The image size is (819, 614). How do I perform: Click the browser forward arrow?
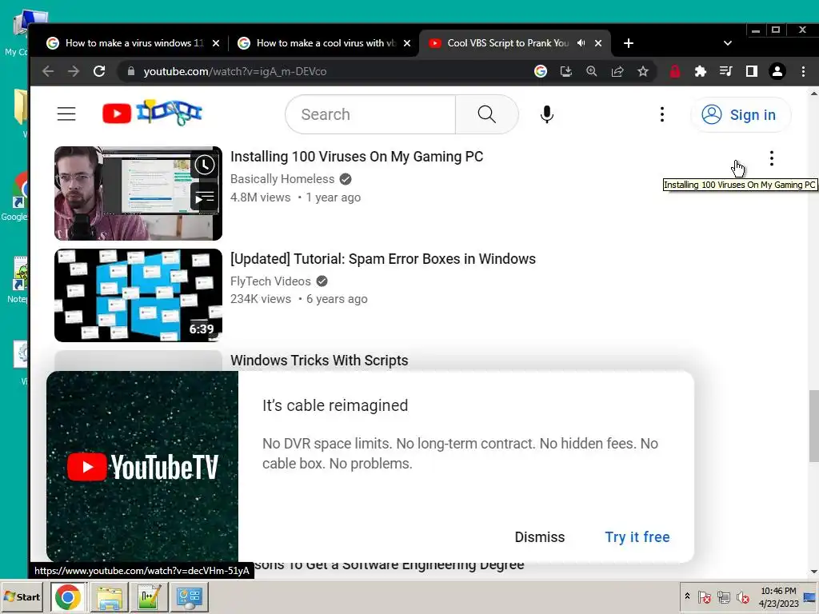tap(74, 71)
